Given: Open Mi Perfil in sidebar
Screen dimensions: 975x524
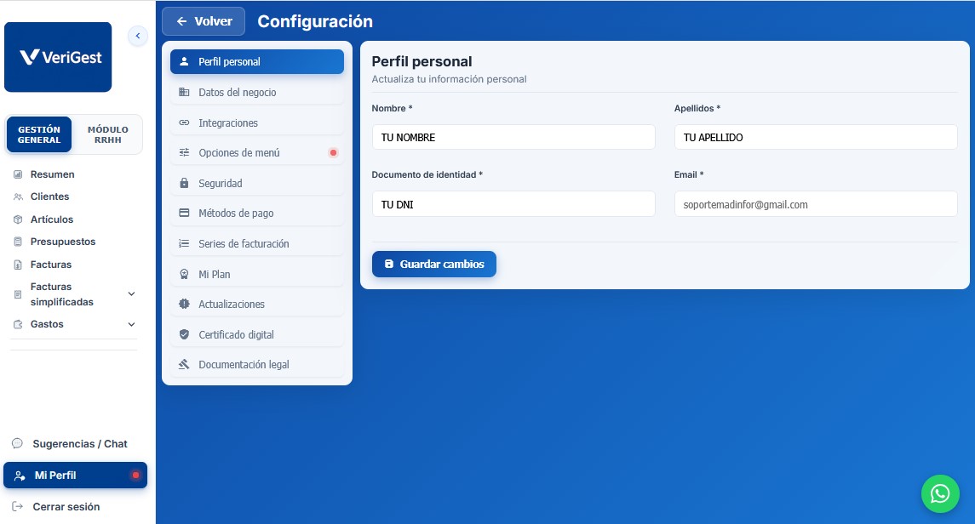Looking at the screenshot, I should click(x=75, y=475).
